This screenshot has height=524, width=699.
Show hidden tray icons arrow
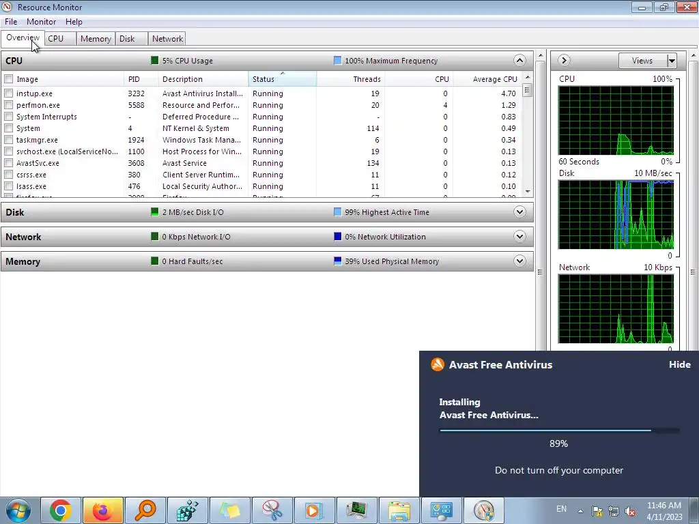coord(580,511)
